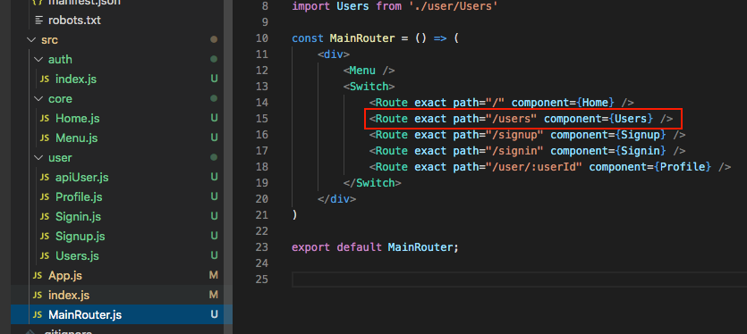Click closing Switch tag on line 19
This screenshot has height=334, width=747.
tap(372, 183)
